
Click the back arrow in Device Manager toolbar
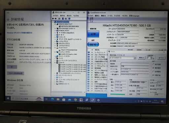pos(53,19)
